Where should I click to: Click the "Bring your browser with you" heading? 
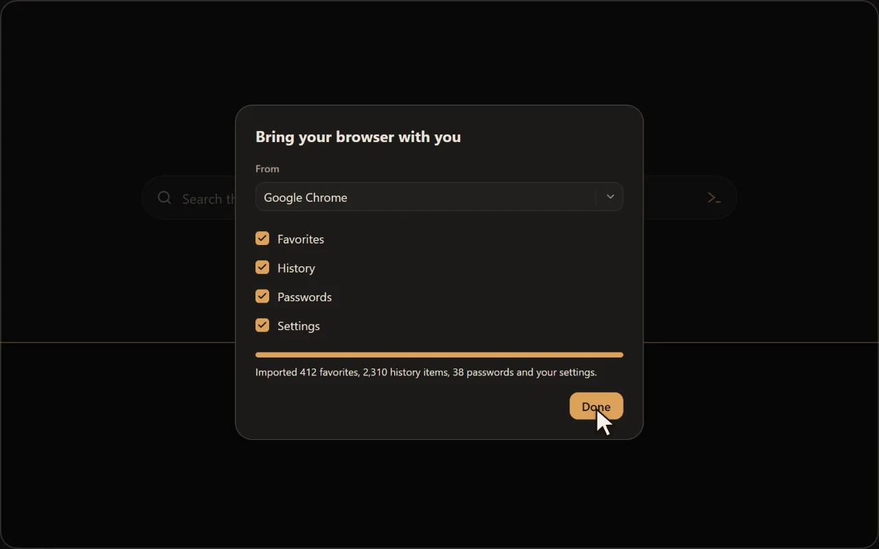click(358, 137)
